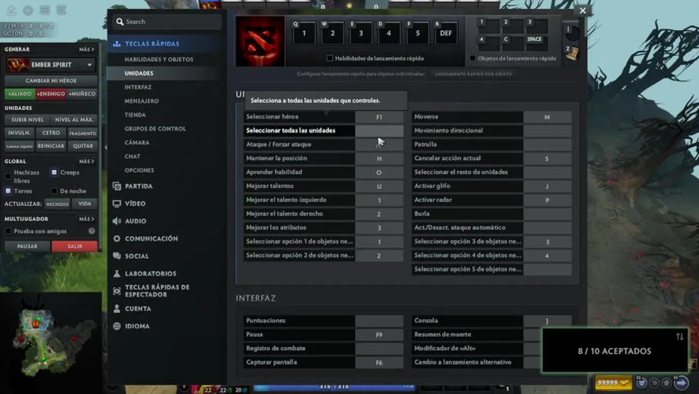Image resolution: width=699 pixels, height=394 pixels.
Task: Select the Unidades submenu item
Action: [x=139, y=73]
